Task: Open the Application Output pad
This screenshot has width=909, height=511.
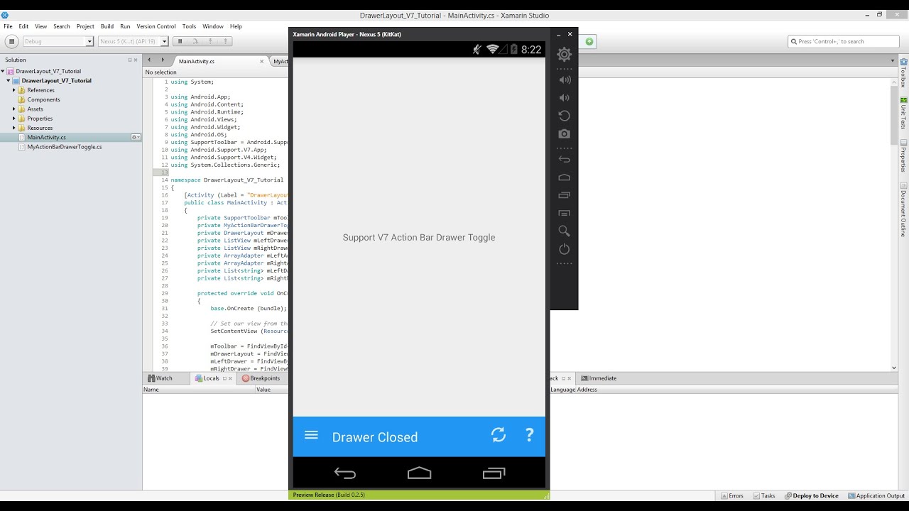Action: (876, 495)
